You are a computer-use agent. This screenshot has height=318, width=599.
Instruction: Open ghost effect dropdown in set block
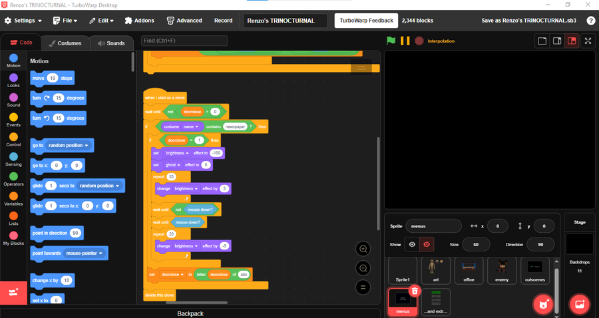coord(173,165)
